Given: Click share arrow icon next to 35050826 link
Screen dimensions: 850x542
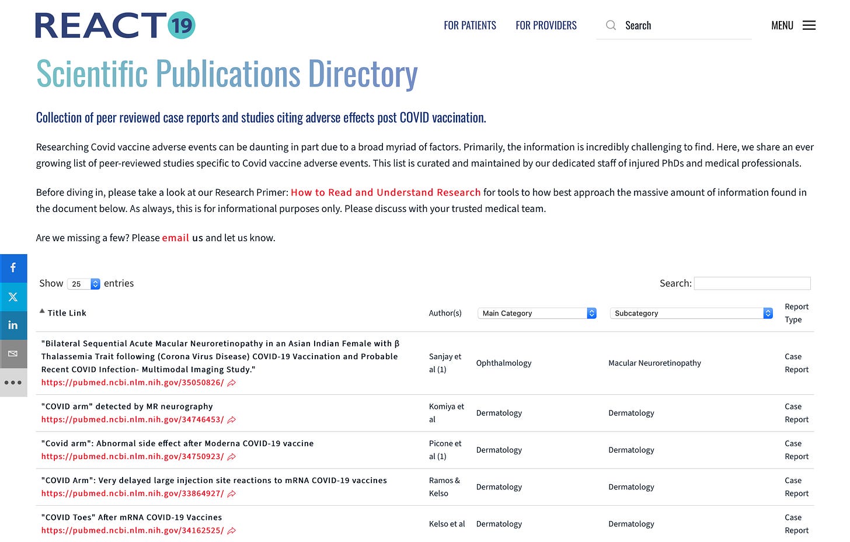Looking at the screenshot, I should [232, 383].
